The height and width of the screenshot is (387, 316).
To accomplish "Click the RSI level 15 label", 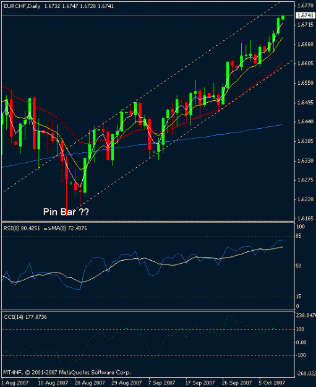I will pos(299,297).
